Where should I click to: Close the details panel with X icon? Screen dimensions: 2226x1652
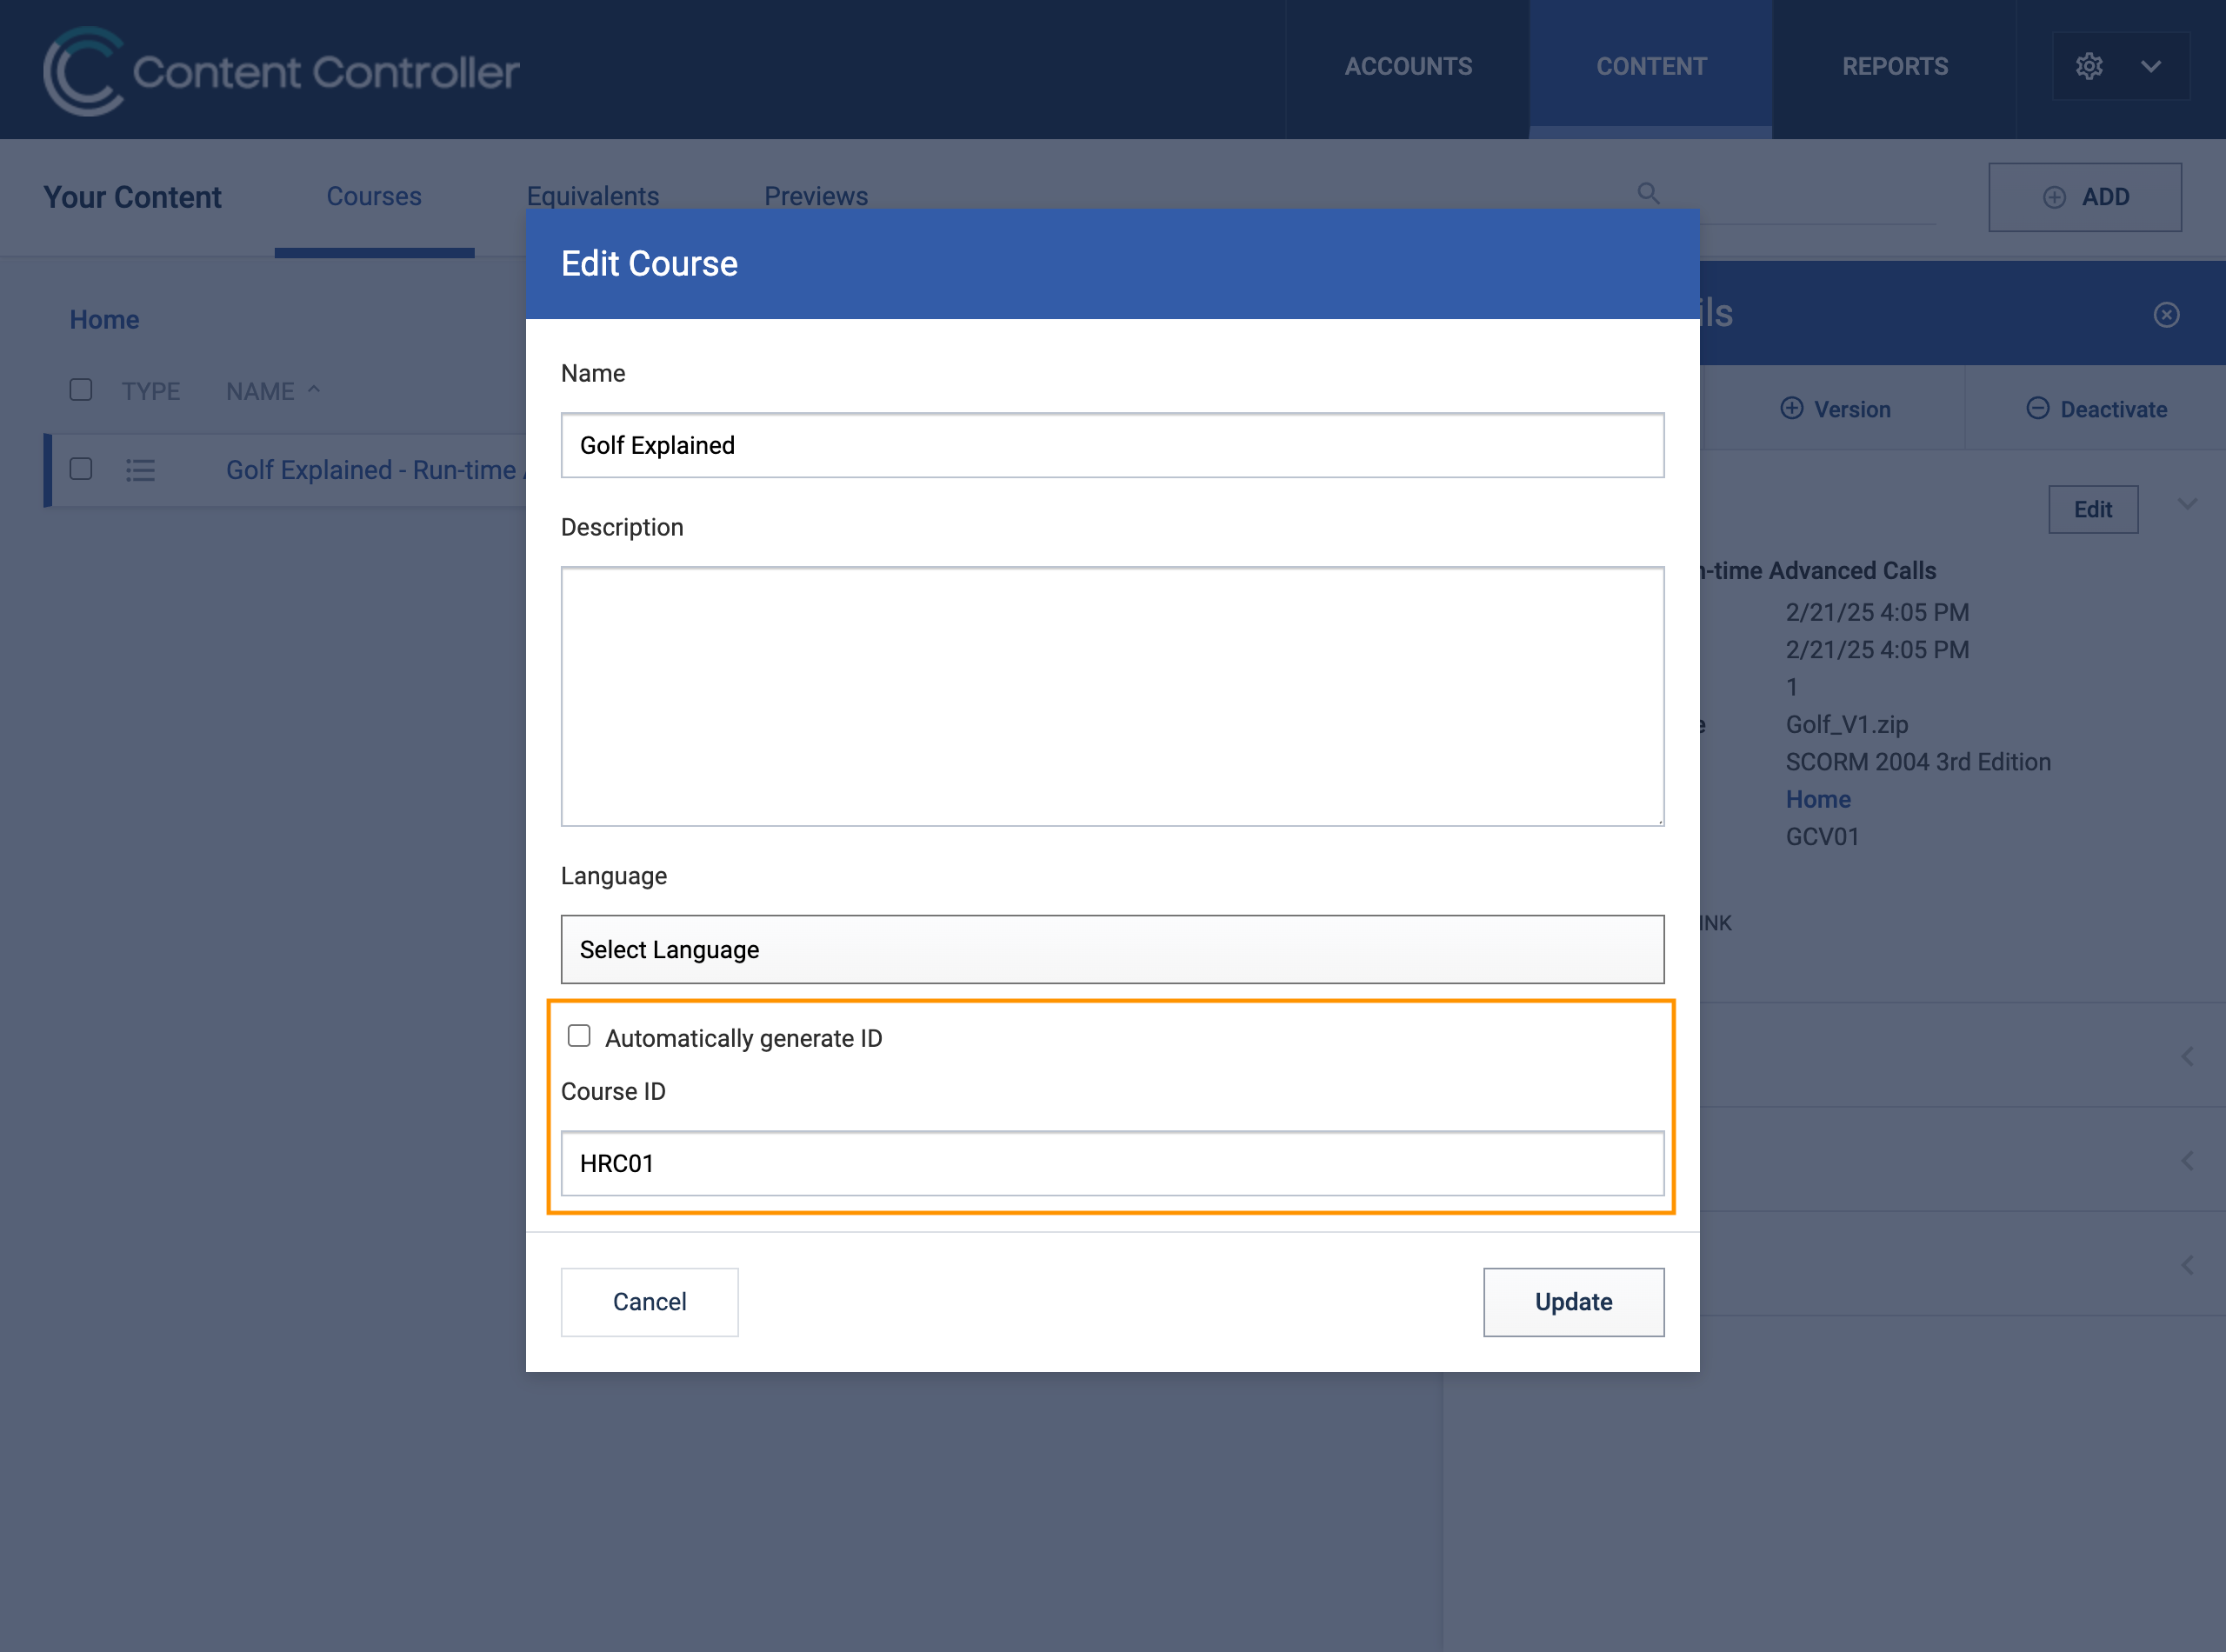click(x=2166, y=315)
